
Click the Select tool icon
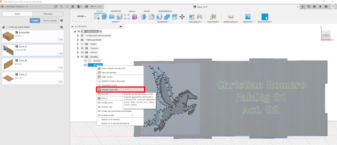[265, 17]
